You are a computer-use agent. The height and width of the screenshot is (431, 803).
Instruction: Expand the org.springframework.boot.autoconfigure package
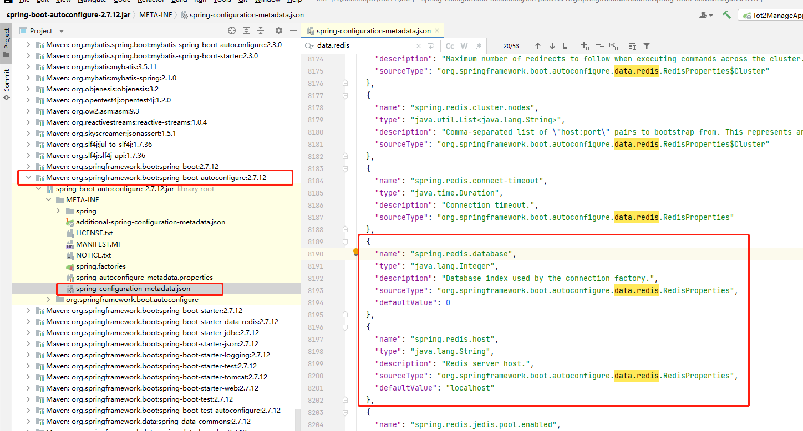coord(48,300)
